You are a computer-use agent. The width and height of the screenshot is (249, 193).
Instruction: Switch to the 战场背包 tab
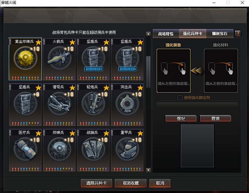(x=166, y=34)
